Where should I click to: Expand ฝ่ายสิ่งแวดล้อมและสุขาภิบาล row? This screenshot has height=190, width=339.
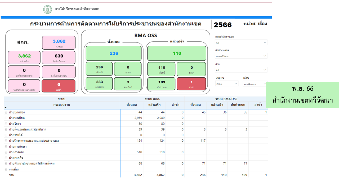pos(6,129)
